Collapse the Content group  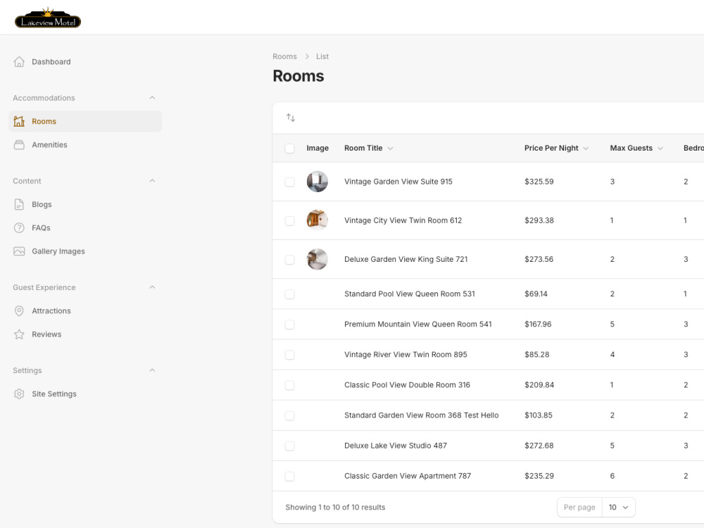coord(152,180)
